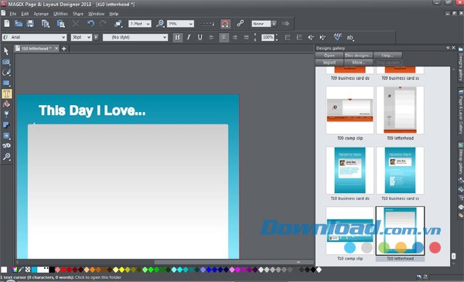The height and width of the screenshot is (282, 464).
Task: Click the spell check ABC icon
Action: click(x=338, y=37)
